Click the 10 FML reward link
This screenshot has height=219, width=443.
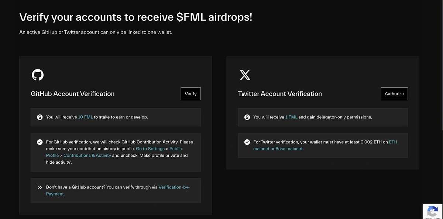click(85, 117)
